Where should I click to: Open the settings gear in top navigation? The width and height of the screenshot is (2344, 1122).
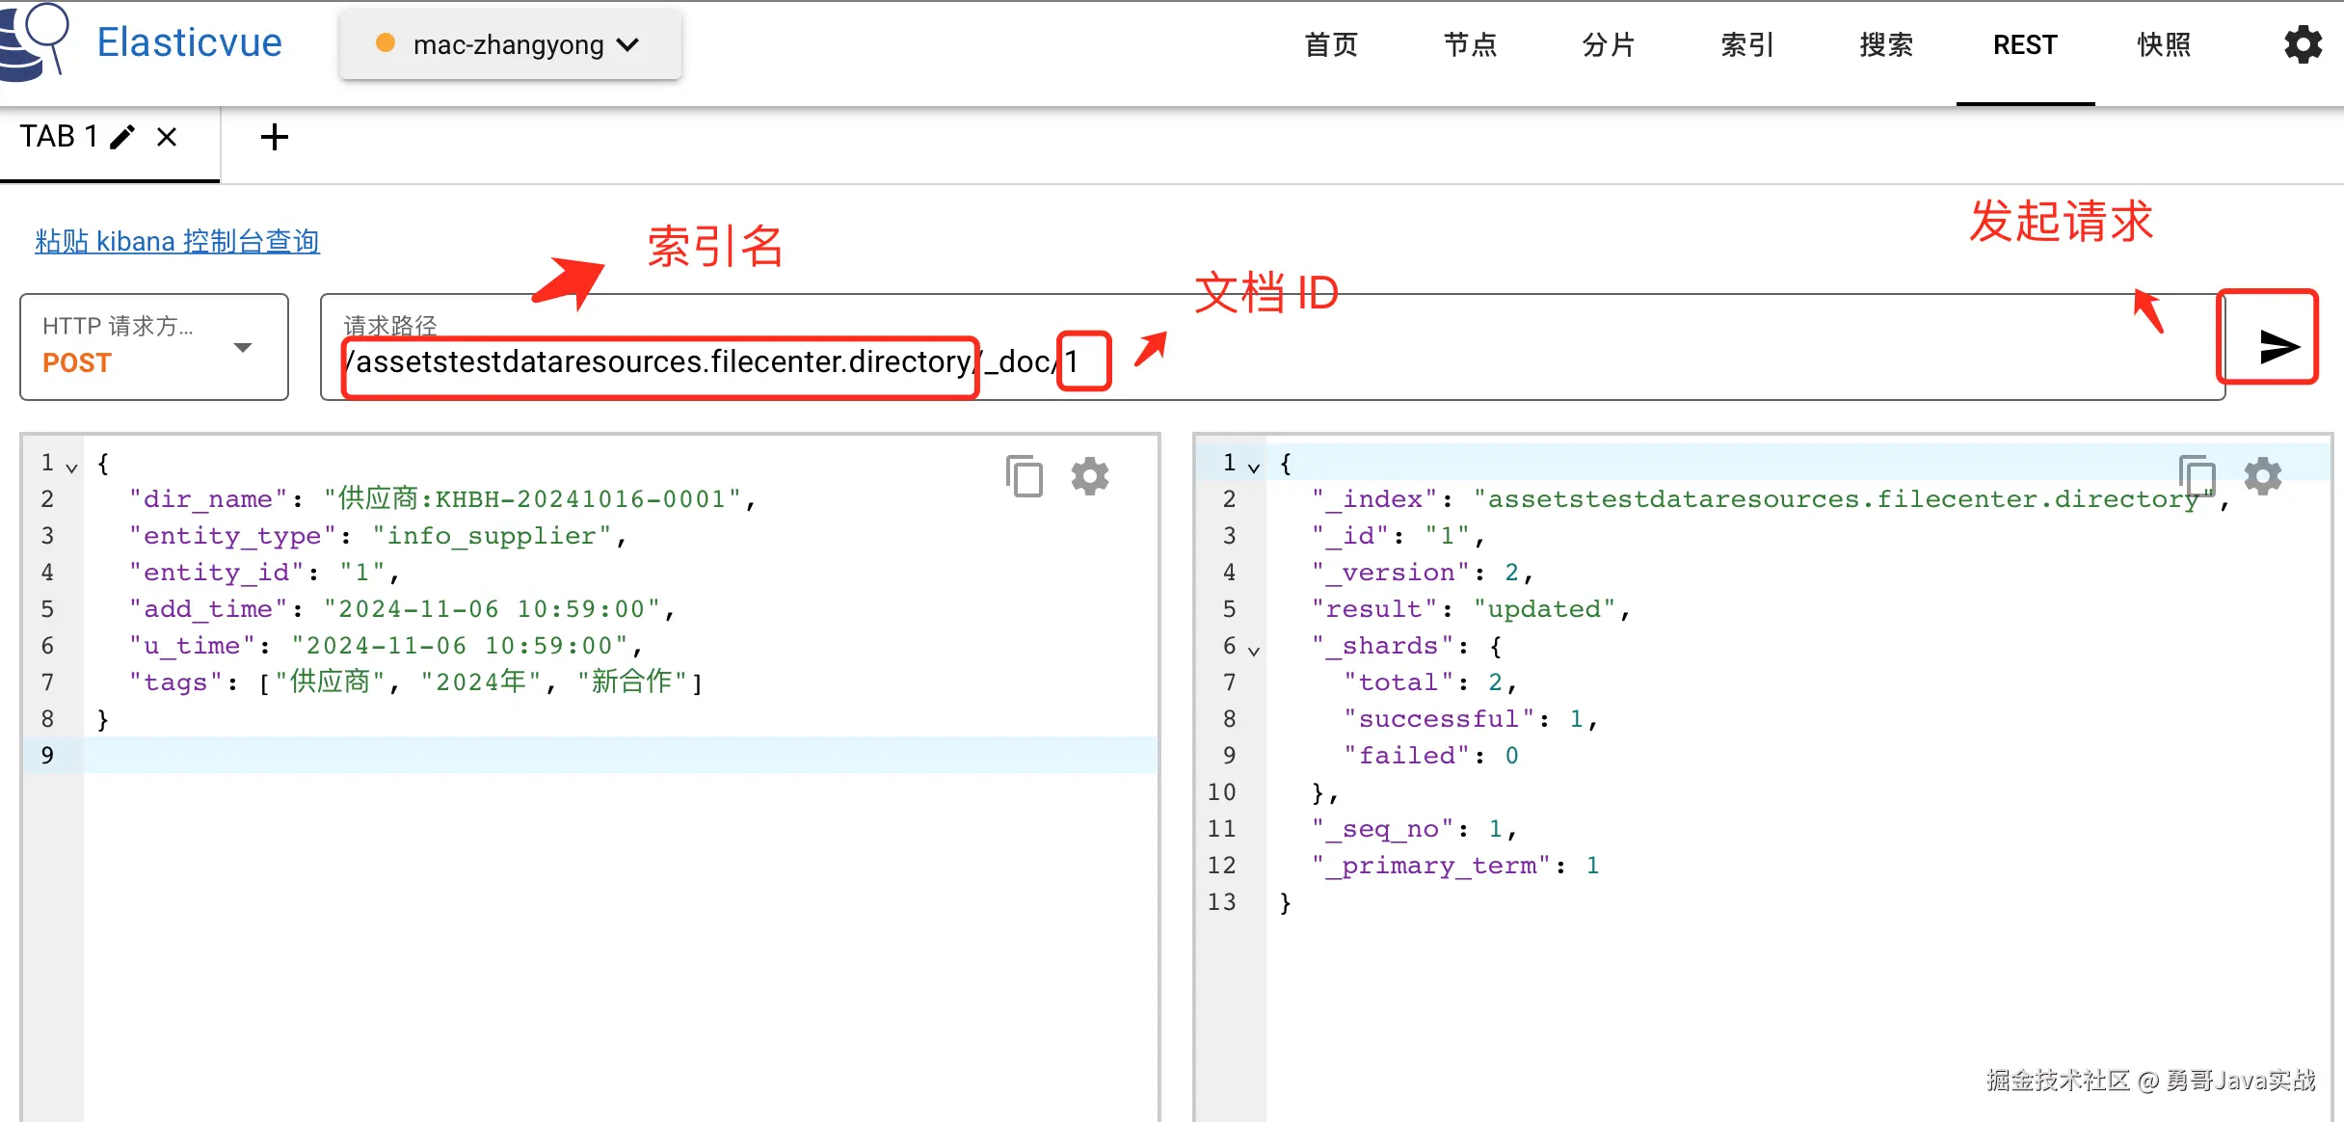click(x=2303, y=44)
